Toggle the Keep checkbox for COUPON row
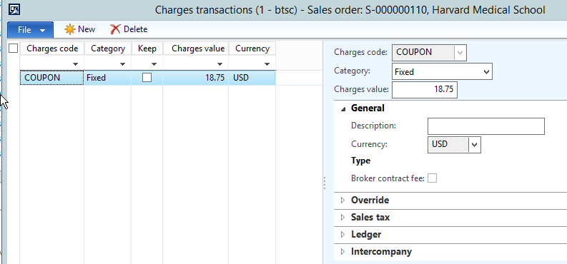The image size is (567, 264). click(147, 78)
